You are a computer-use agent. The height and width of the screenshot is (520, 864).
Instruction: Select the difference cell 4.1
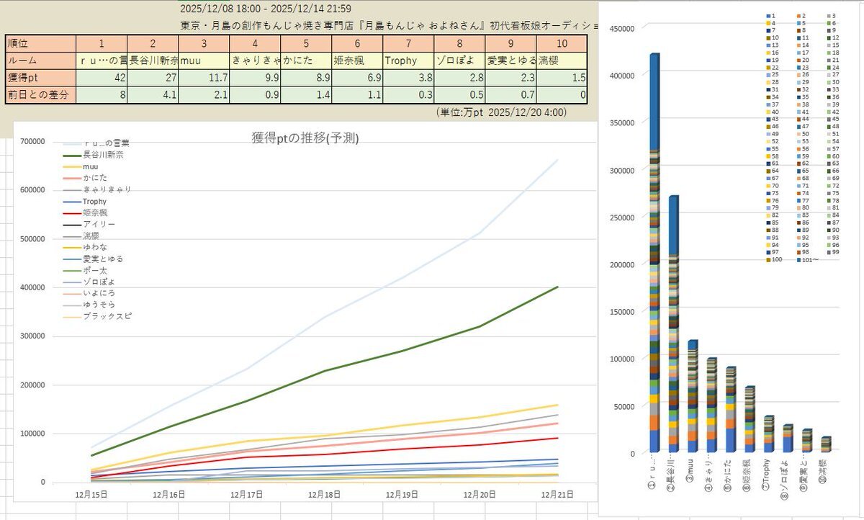[x=153, y=94]
